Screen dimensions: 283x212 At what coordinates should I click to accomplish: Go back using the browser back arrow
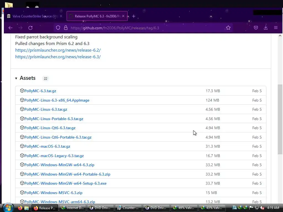pos(11,28)
